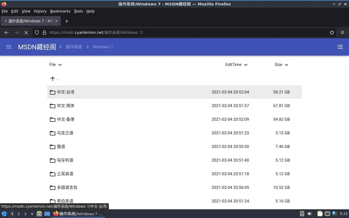Open the tracking protection shield icon

37,32
